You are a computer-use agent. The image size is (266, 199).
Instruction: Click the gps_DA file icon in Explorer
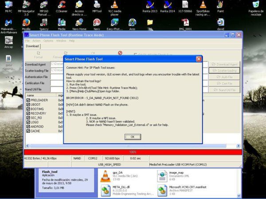click(x=106, y=176)
